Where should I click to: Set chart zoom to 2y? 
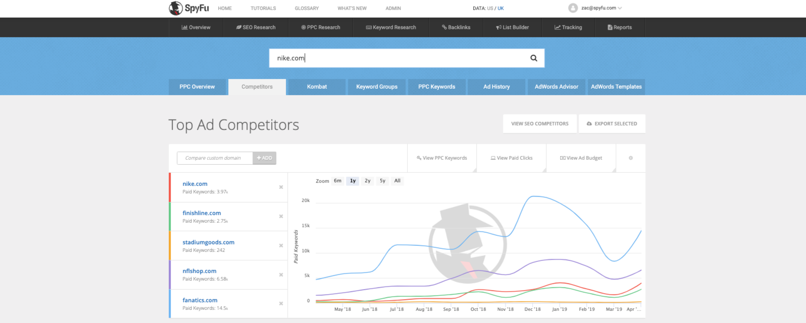[368, 181]
